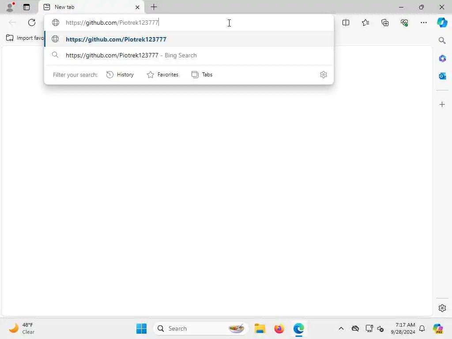Close the New tab tab
Screen dimensions: 452x339
[138, 7]
